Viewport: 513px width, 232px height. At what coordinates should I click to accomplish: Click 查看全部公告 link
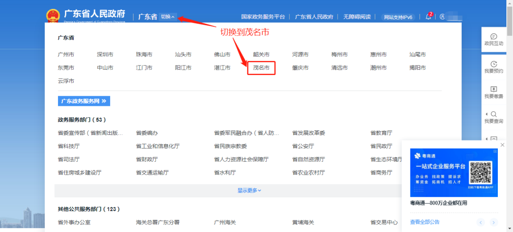(x=425, y=222)
